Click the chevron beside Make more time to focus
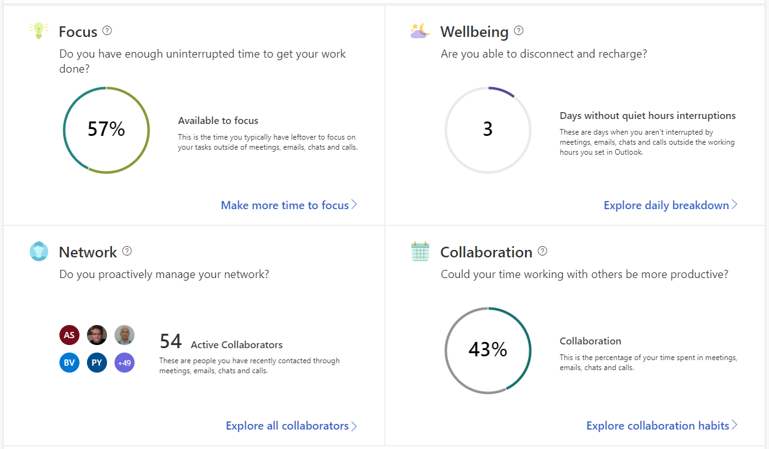 tap(355, 205)
